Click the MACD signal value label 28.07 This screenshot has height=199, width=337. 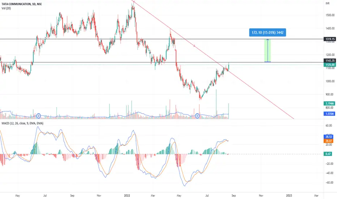coord(329,141)
